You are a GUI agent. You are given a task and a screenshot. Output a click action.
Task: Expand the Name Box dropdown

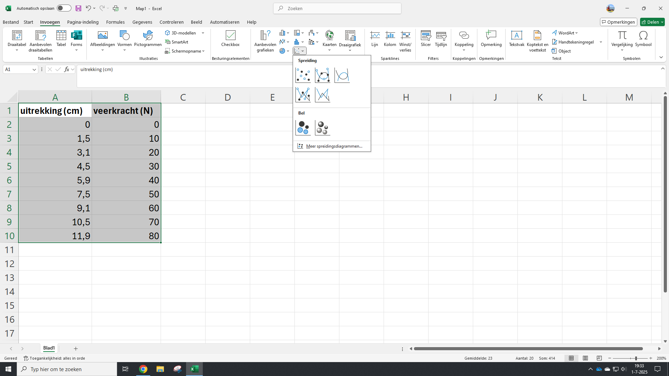point(34,70)
